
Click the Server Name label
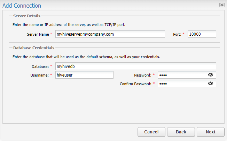tap(38, 34)
